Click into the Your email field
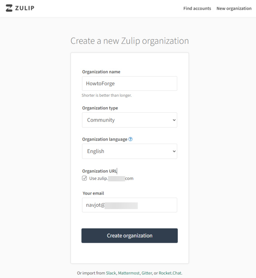 pyautogui.click(x=129, y=205)
